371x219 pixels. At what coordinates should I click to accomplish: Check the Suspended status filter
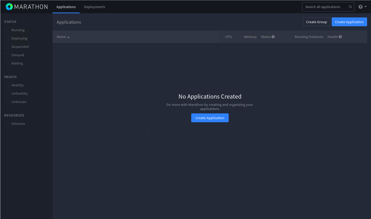[x=7, y=47]
